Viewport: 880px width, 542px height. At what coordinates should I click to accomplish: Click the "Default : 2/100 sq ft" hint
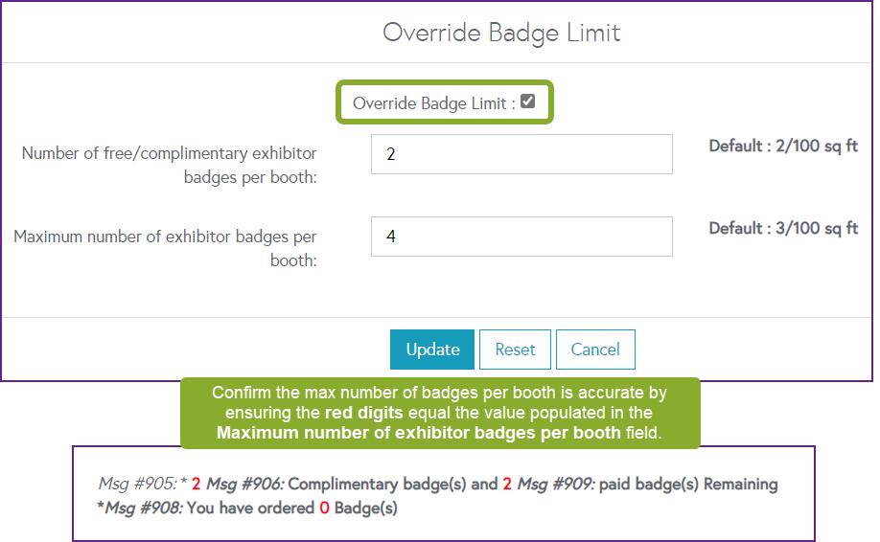(x=783, y=147)
